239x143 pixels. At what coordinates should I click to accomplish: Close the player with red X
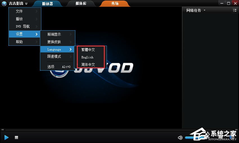[x=235, y=3]
